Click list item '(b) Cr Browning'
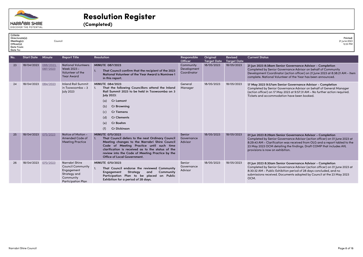Screen dimensions: 363x257 click(x=116, y=106)
